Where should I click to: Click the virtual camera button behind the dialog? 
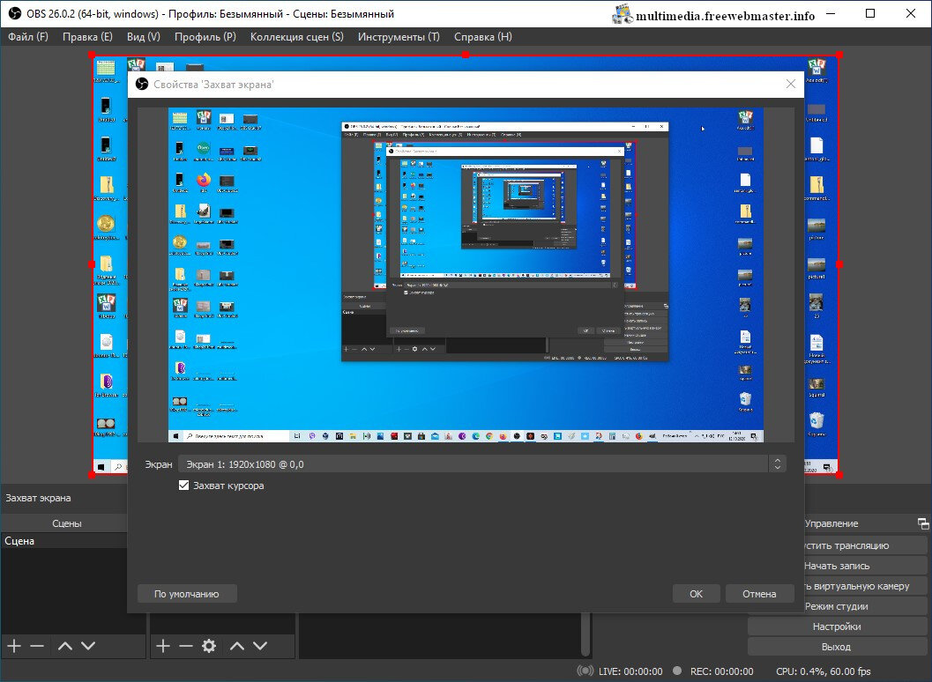click(x=865, y=586)
